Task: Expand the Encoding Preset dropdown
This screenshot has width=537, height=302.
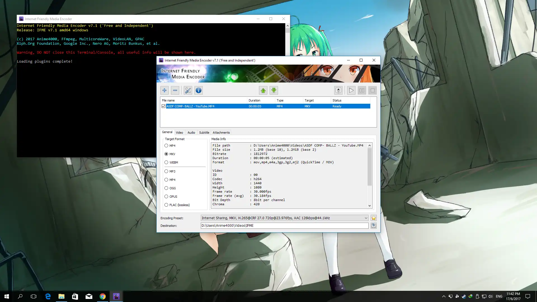Action: click(366, 218)
